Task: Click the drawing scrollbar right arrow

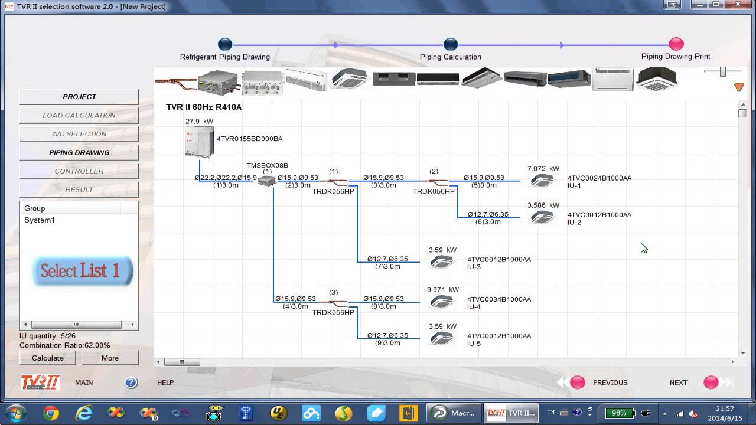Action: [733, 362]
